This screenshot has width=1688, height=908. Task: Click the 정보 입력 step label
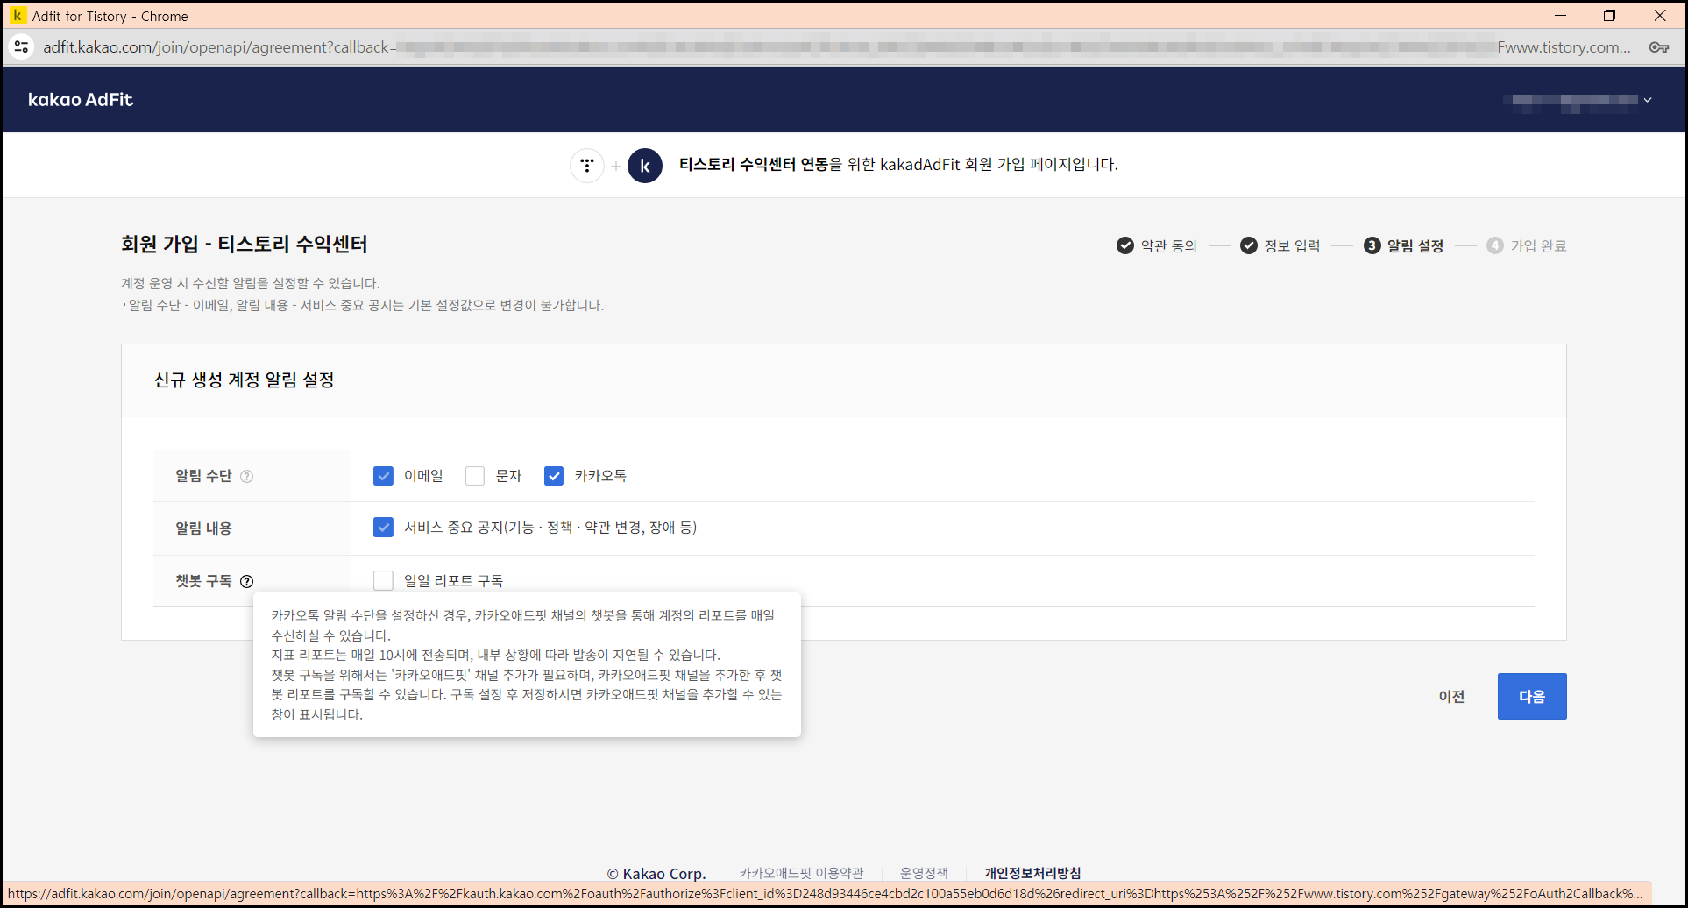coord(1292,246)
